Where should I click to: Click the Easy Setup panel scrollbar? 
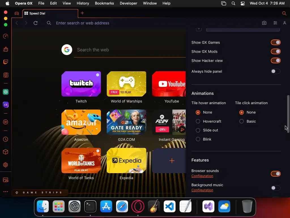point(288,114)
